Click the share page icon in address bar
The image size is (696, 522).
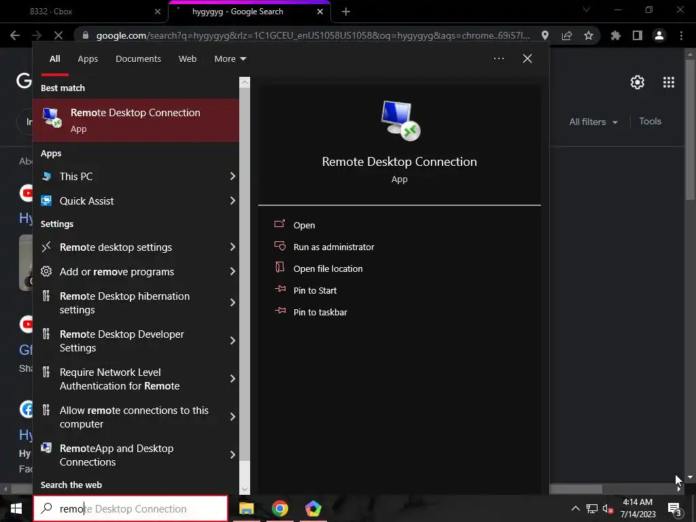click(567, 35)
